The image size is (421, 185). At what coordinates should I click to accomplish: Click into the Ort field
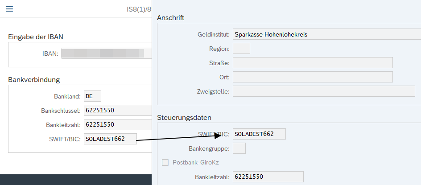(313, 77)
